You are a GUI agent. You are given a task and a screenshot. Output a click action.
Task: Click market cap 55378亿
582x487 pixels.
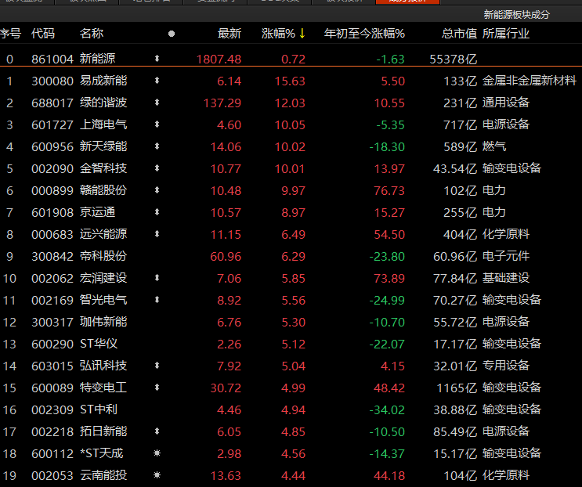pyautogui.click(x=454, y=59)
